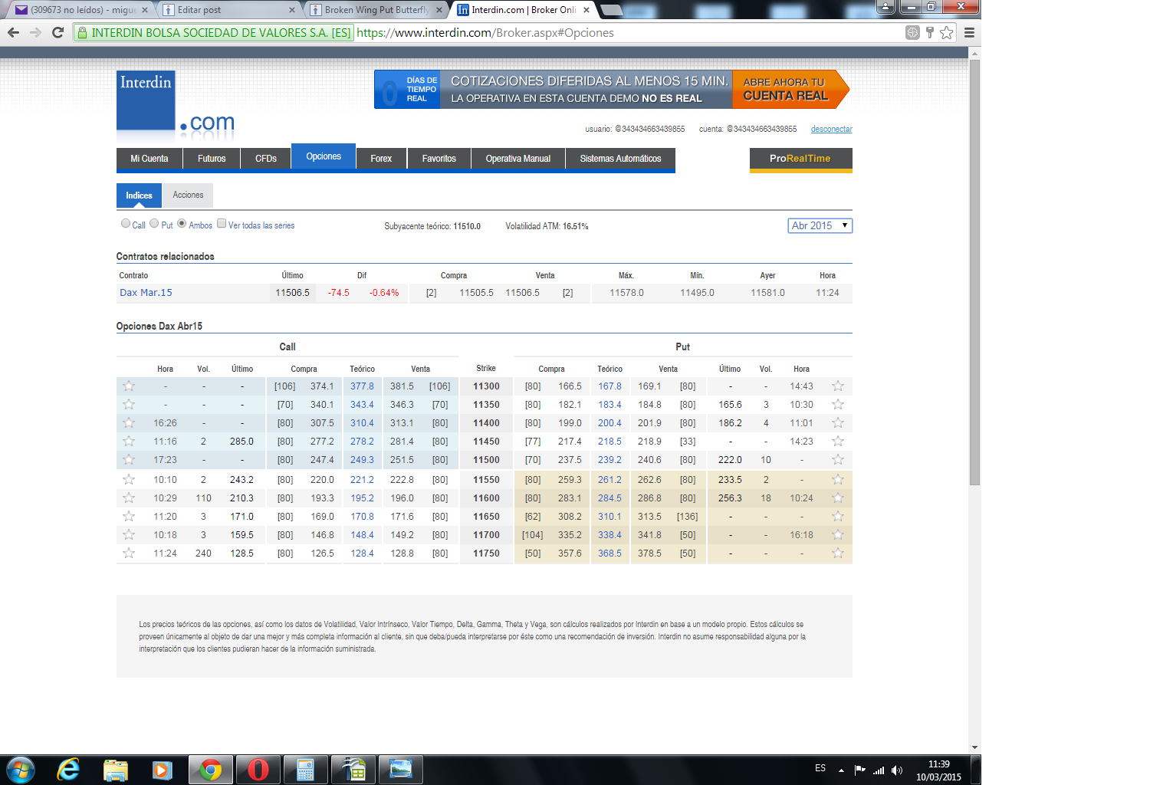Launch Calculator from the taskbar
Viewport: 1150px width, 785px height.
pyautogui.click(x=306, y=769)
